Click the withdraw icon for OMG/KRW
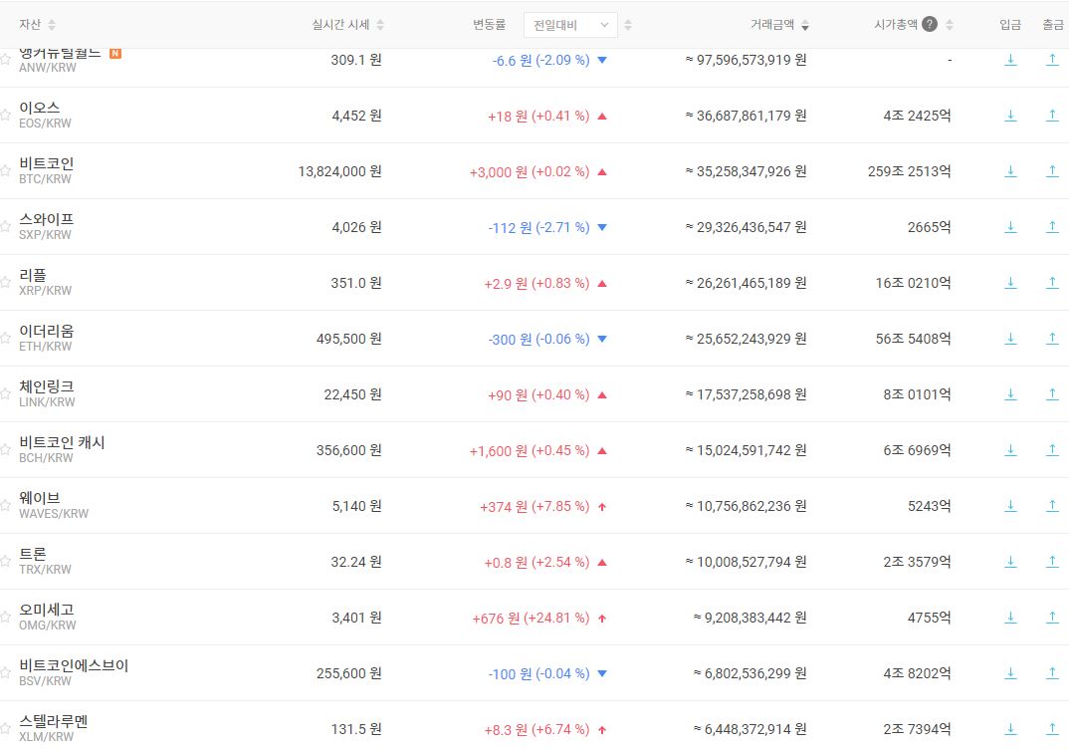Image resolution: width=1069 pixels, height=754 pixels. tap(1052, 618)
